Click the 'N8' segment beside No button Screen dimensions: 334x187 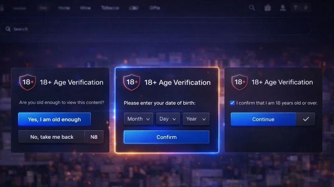coord(94,137)
